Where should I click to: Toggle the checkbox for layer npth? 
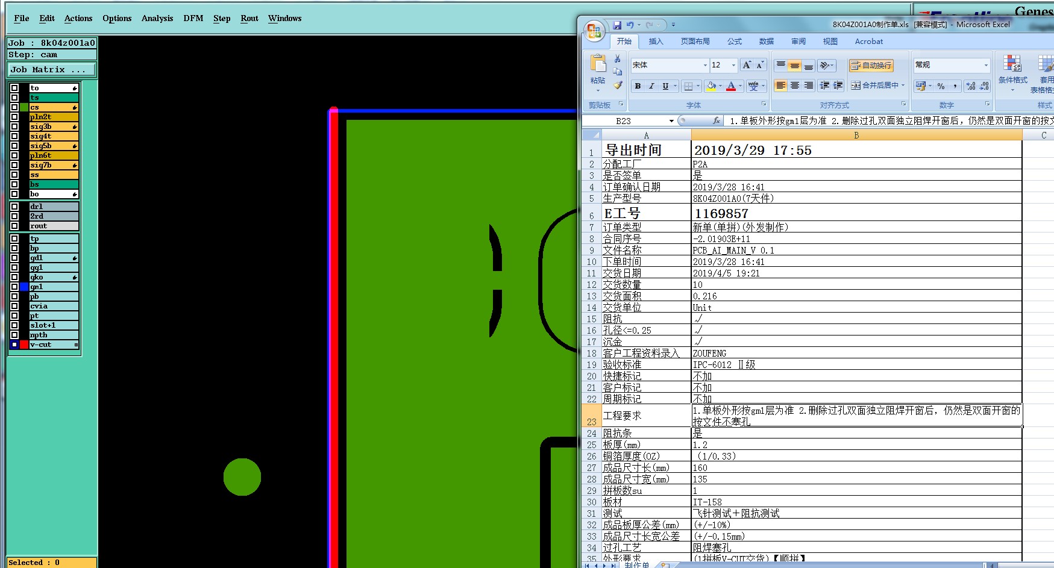click(14, 335)
